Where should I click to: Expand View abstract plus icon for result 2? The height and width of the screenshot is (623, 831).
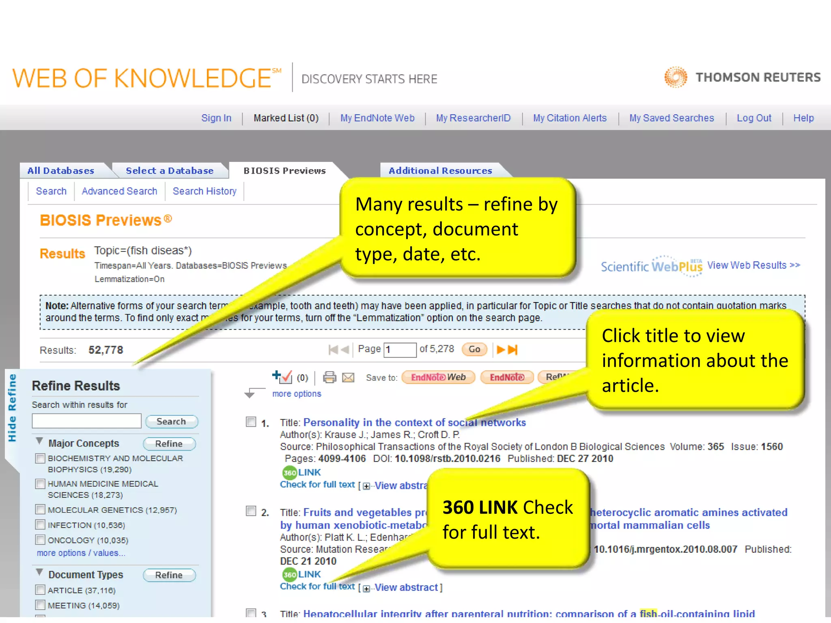click(366, 589)
